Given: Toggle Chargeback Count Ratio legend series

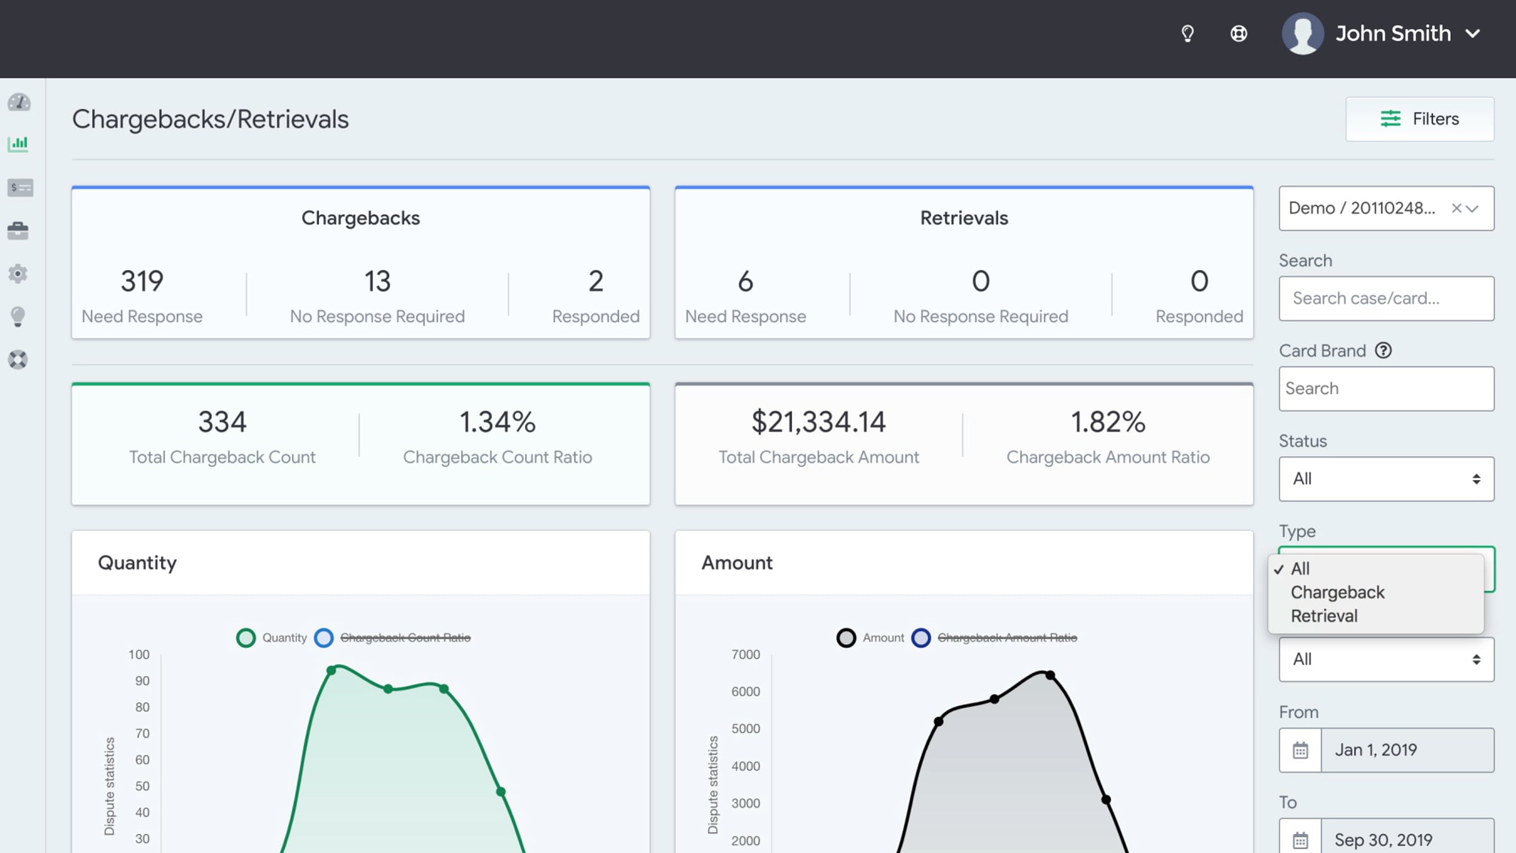Looking at the screenshot, I should (x=392, y=638).
